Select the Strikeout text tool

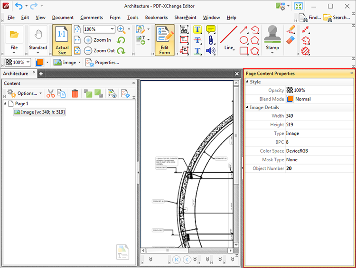click(197, 40)
